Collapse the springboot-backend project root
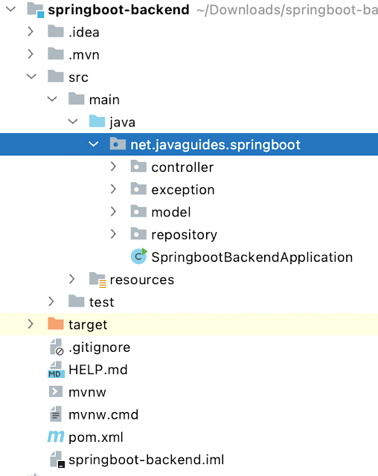The image size is (378, 476). 10,9
